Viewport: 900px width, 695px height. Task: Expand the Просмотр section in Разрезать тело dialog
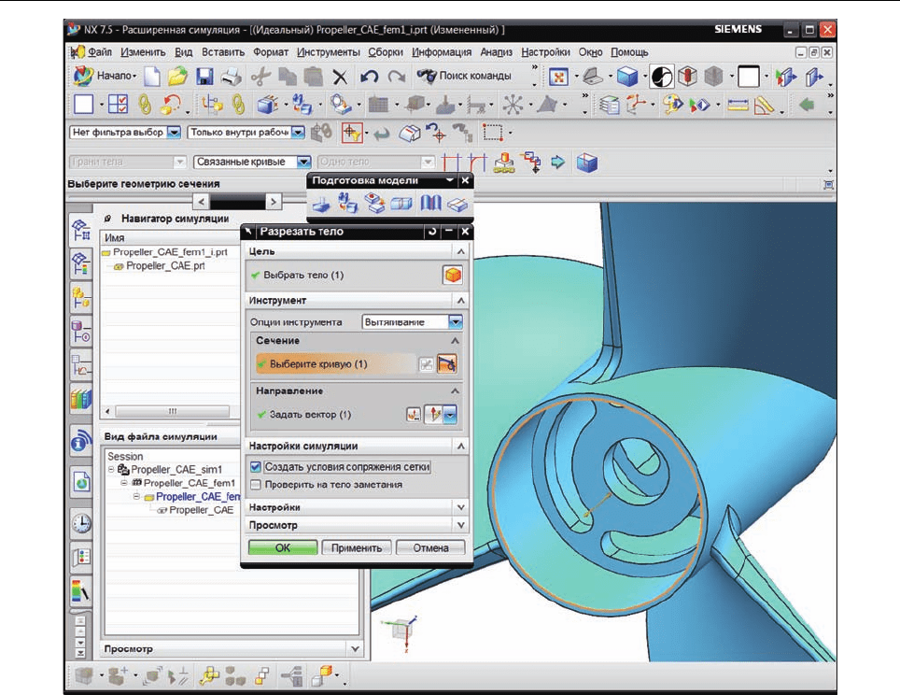[x=460, y=525]
